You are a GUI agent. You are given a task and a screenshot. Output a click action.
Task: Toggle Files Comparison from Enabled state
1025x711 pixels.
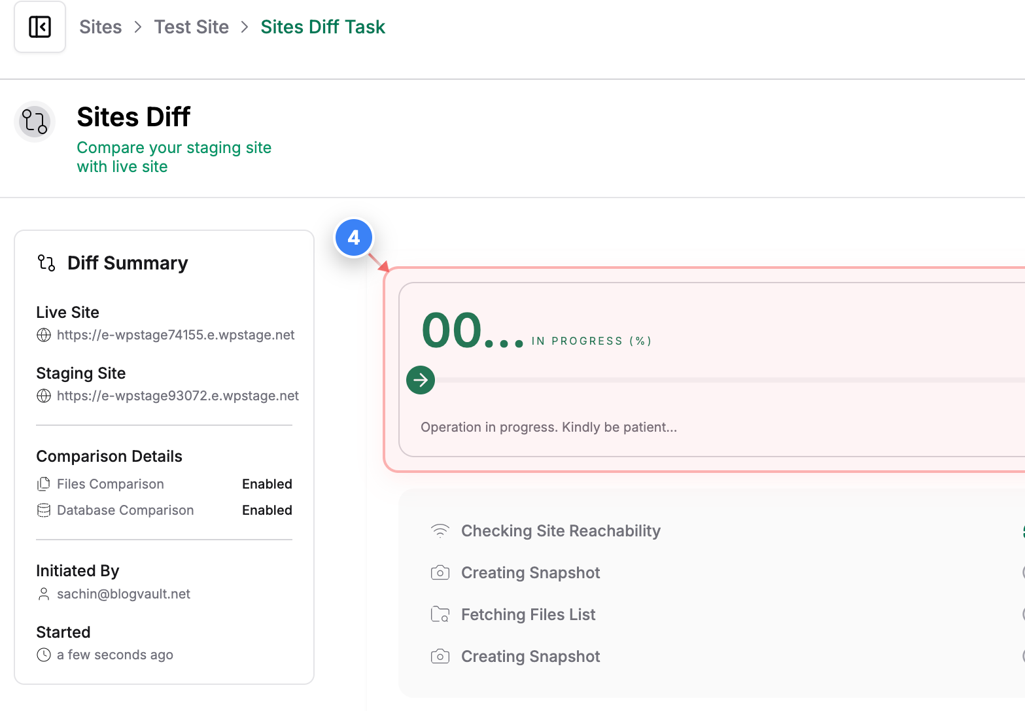point(267,483)
